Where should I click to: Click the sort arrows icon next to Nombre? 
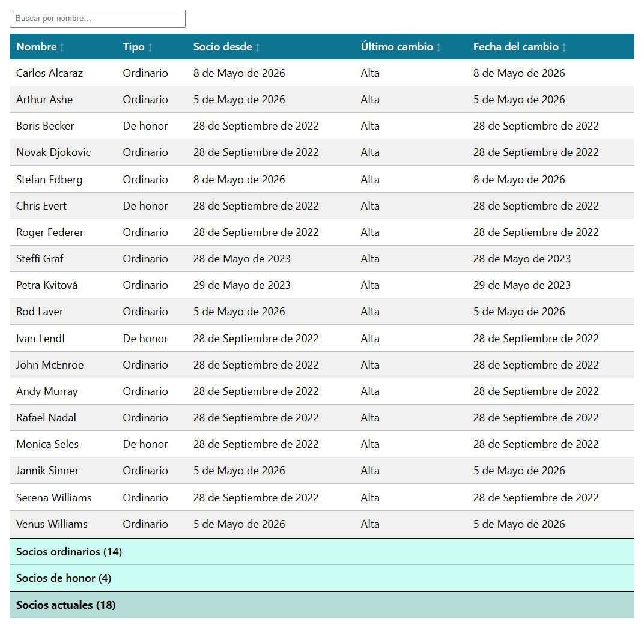click(62, 47)
